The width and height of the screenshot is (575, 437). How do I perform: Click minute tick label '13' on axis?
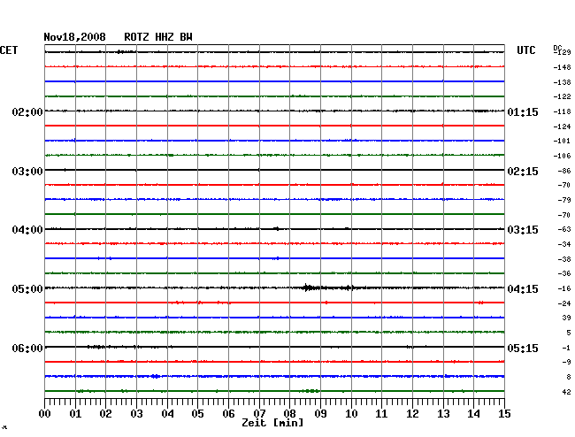[x=443, y=413]
